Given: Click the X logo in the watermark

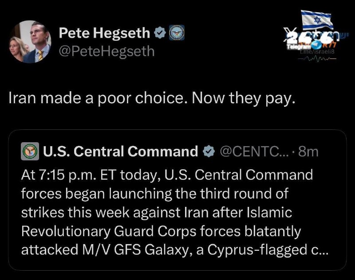Looking at the screenshot, I should [289, 35].
